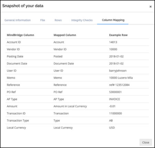
Task: Select the Column Mapping tab
Action: tap(113, 20)
